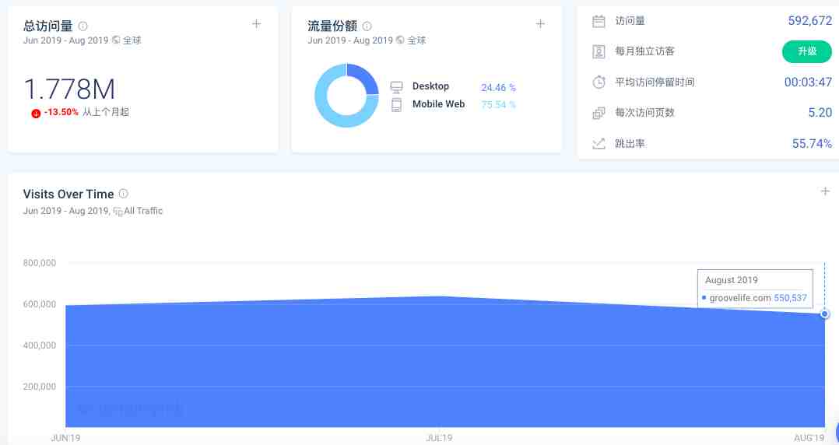Click the Mobile Web phone icon in legend
This screenshot has width=839, height=445.
[x=396, y=105]
